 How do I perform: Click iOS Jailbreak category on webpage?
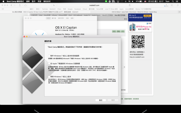78,15
